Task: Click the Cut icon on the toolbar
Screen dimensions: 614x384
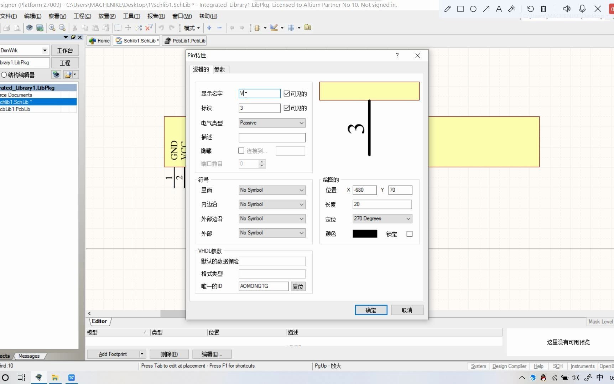Action: (75, 28)
